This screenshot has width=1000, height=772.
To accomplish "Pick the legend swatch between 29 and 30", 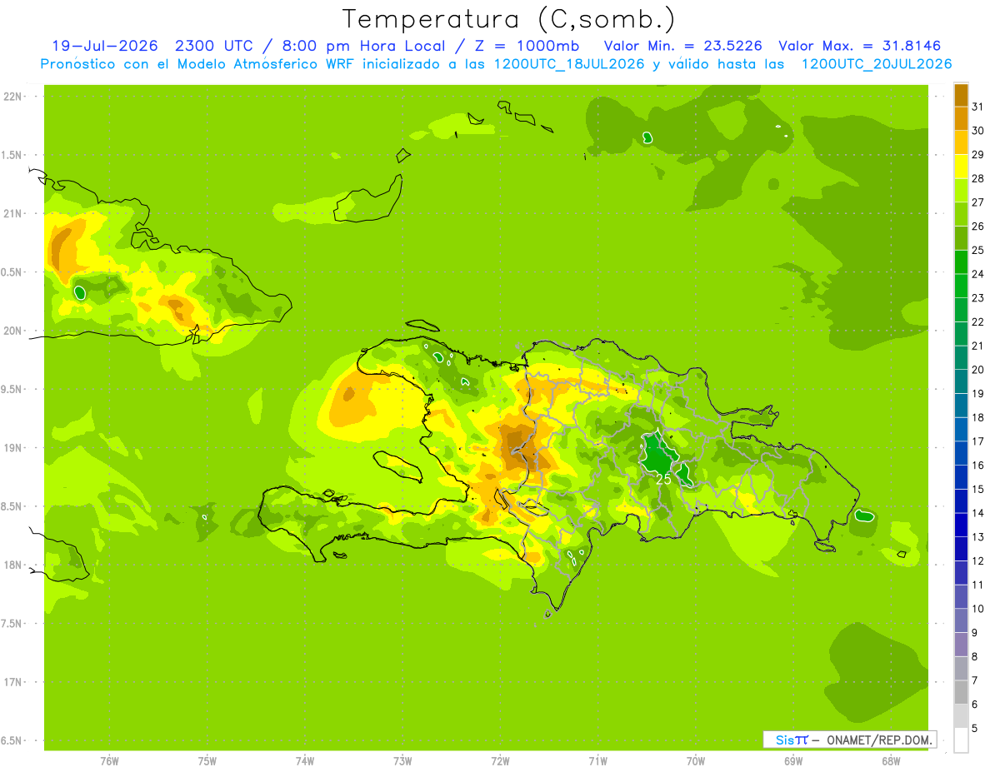I will (961, 142).
